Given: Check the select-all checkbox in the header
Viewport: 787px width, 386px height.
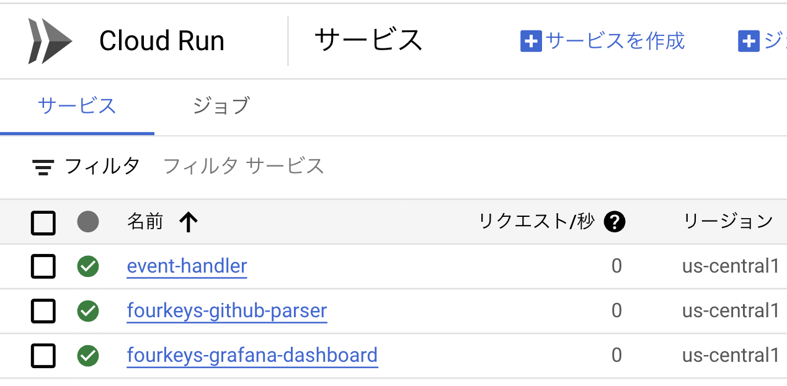Looking at the screenshot, I should point(43,221).
